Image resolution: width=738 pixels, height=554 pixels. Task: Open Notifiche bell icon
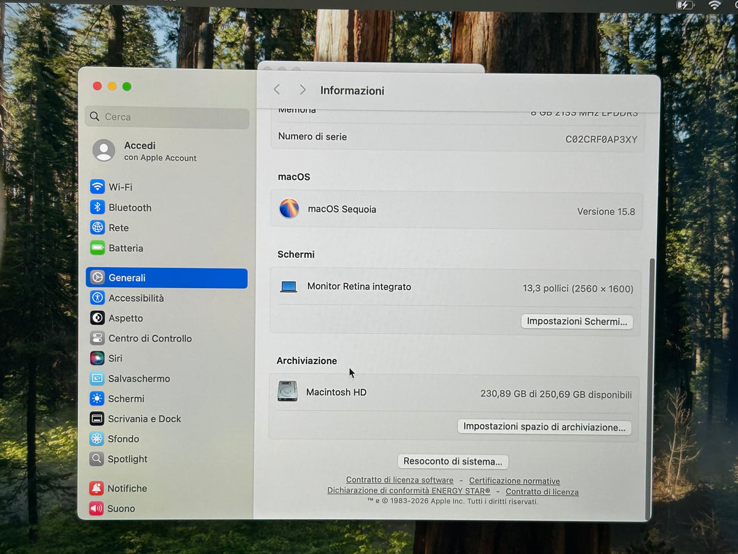[x=96, y=488]
